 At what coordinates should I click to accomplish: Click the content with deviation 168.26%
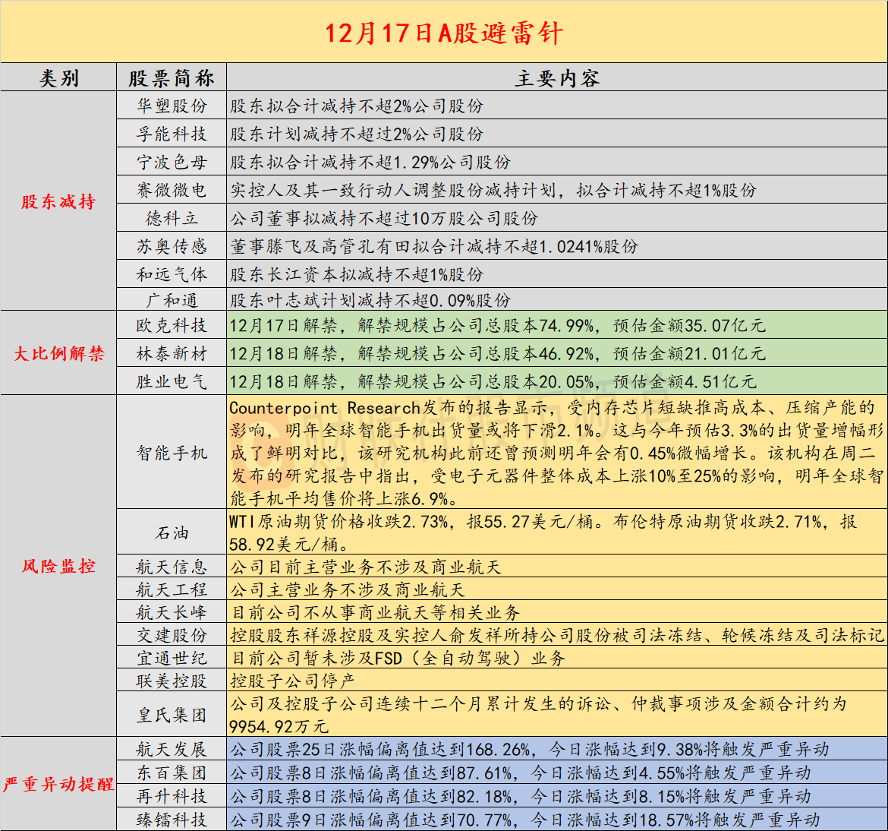(557, 749)
